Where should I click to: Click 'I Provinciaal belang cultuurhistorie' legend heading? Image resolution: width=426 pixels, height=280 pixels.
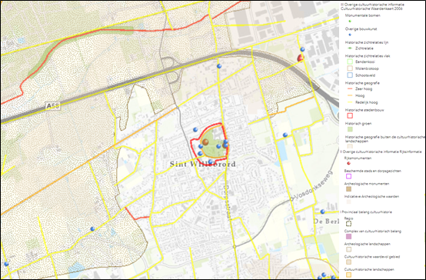point(366,212)
